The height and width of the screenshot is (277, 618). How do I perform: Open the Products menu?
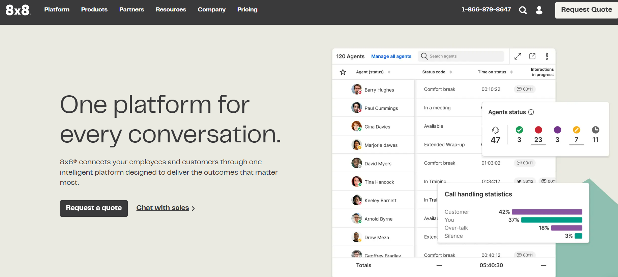(94, 9)
